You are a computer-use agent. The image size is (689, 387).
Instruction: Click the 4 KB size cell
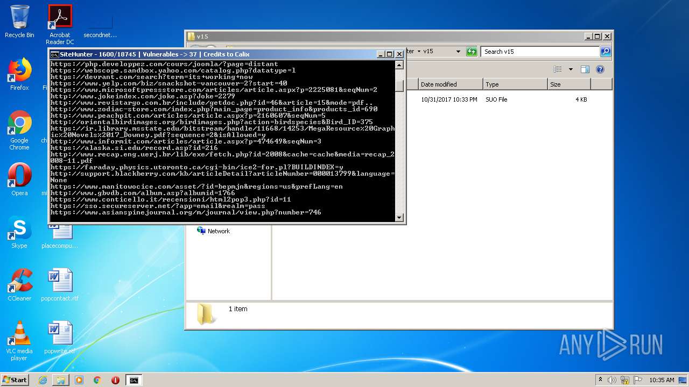[x=581, y=99]
